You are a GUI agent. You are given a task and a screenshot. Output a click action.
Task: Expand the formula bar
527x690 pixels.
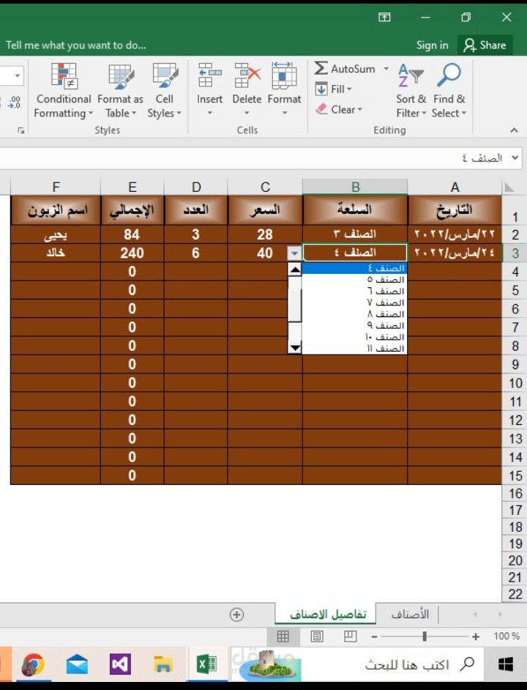tap(515, 157)
